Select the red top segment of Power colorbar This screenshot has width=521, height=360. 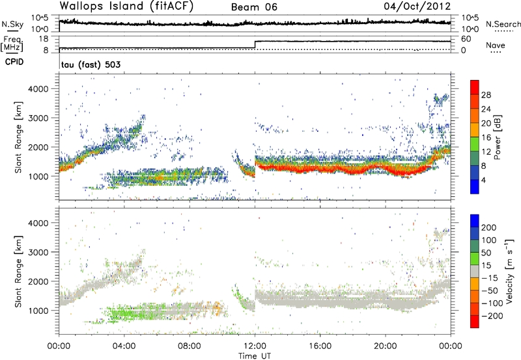[x=475, y=87]
